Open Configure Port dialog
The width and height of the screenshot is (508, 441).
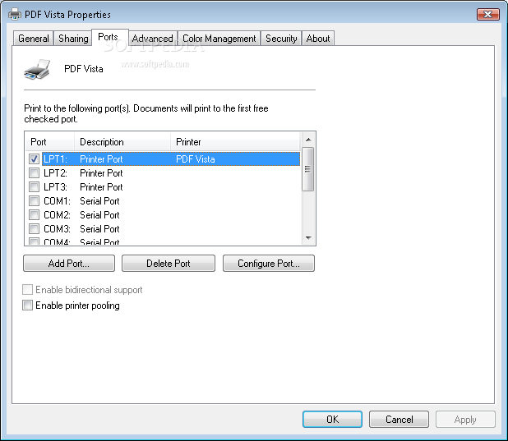point(269,264)
